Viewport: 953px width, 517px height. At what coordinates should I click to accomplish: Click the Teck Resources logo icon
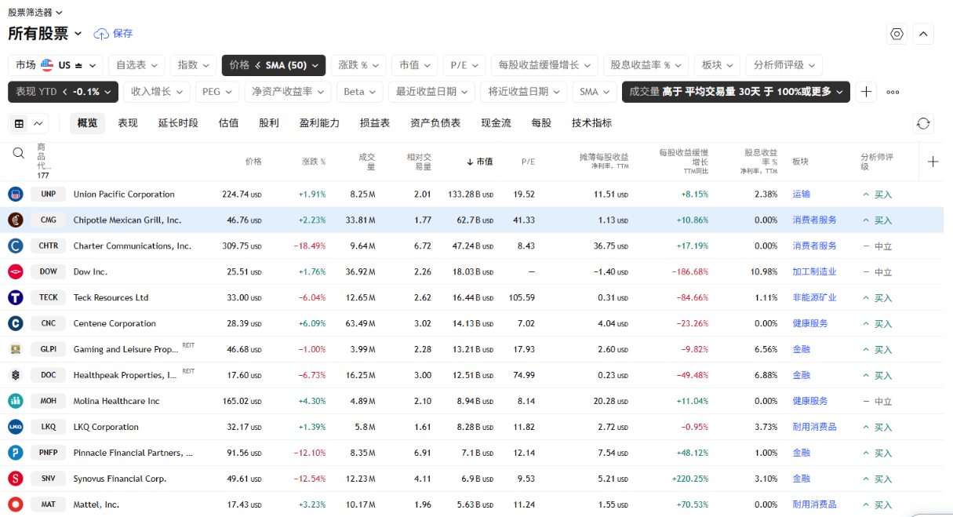click(x=16, y=297)
